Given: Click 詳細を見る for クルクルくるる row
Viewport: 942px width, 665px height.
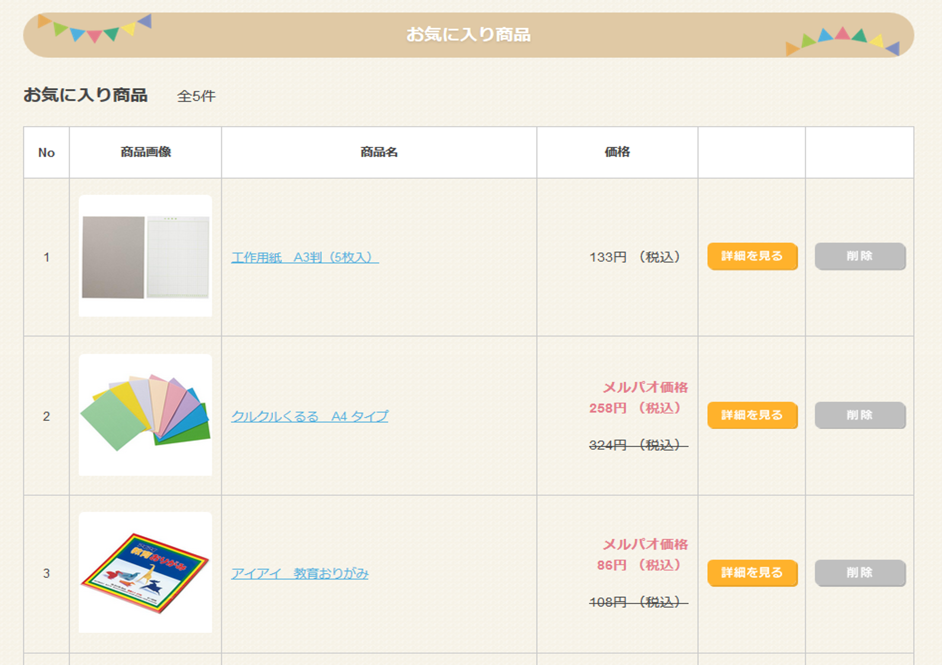Looking at the screenshot, I should tap(752, 415).
